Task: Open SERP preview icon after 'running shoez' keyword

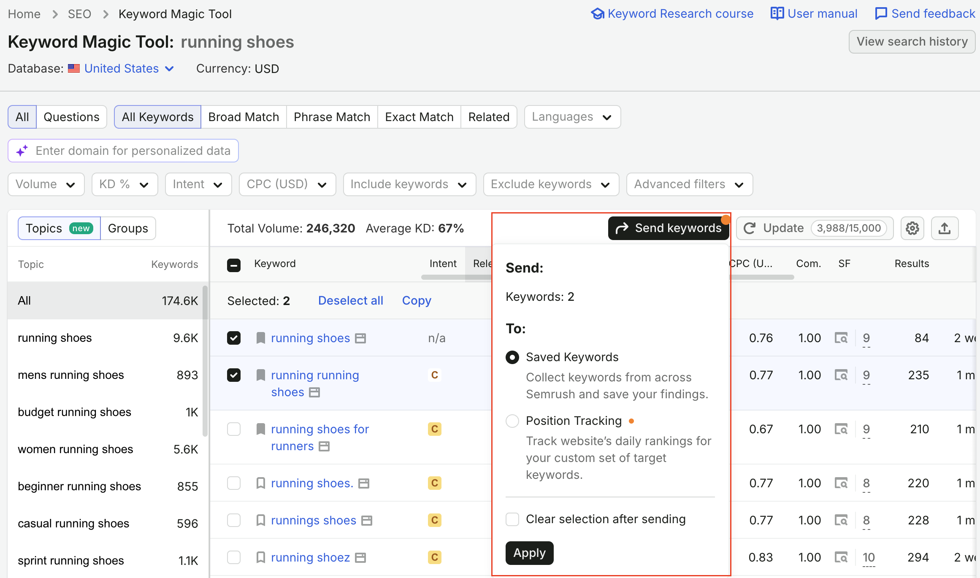Action: tap(360, 558)
